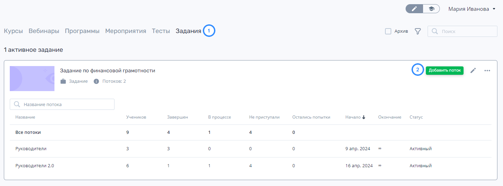
Task: Sort by the Начало column arrow
Action: 363,117
